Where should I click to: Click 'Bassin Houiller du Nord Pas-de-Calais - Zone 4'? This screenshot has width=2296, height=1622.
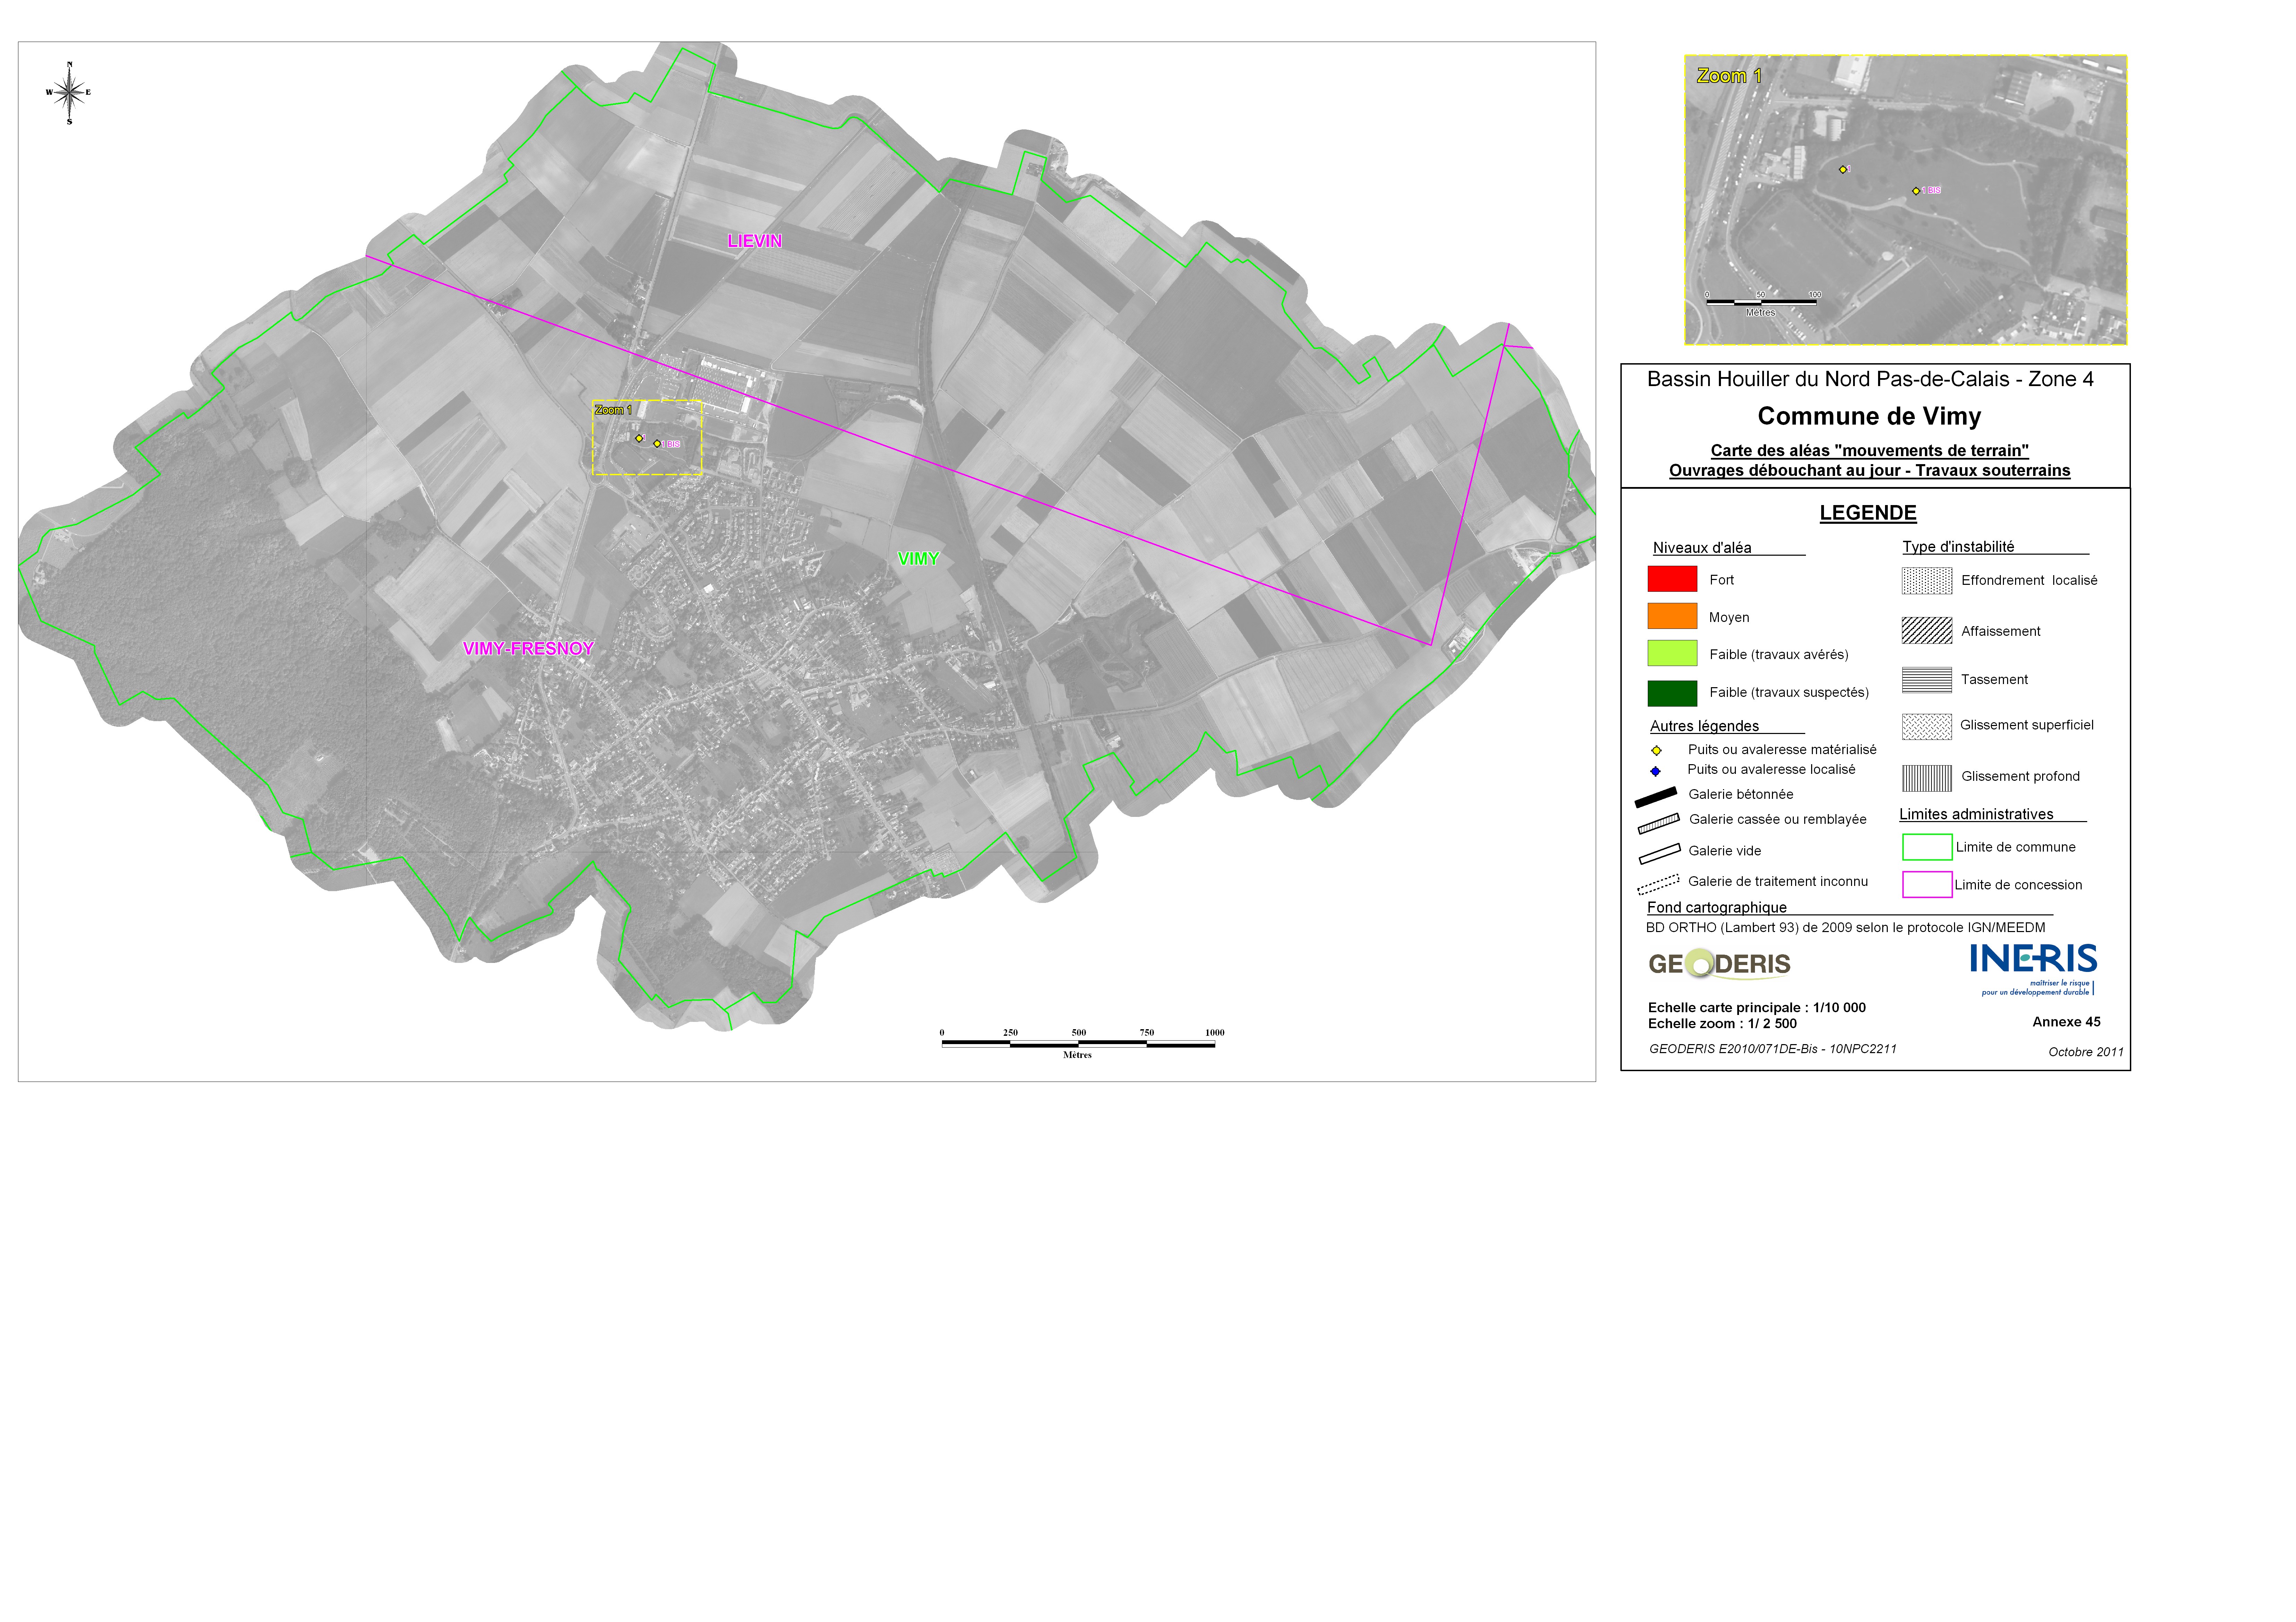(1870, 379)
